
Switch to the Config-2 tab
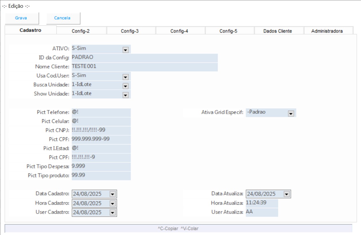pyautogui.click(x=81, y=31)
